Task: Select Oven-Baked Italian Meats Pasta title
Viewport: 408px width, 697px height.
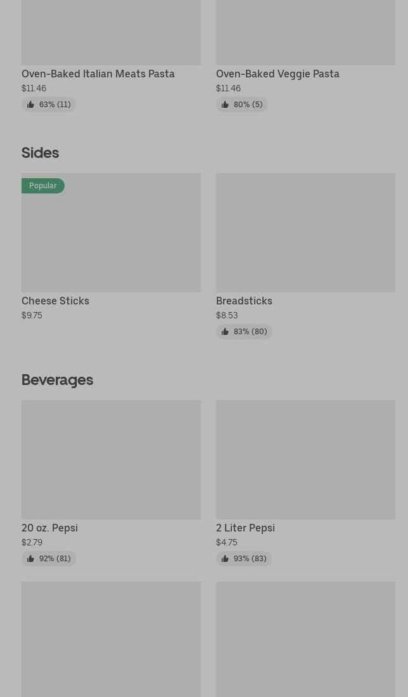Action: pyautogui.click(x=98, y=74)
